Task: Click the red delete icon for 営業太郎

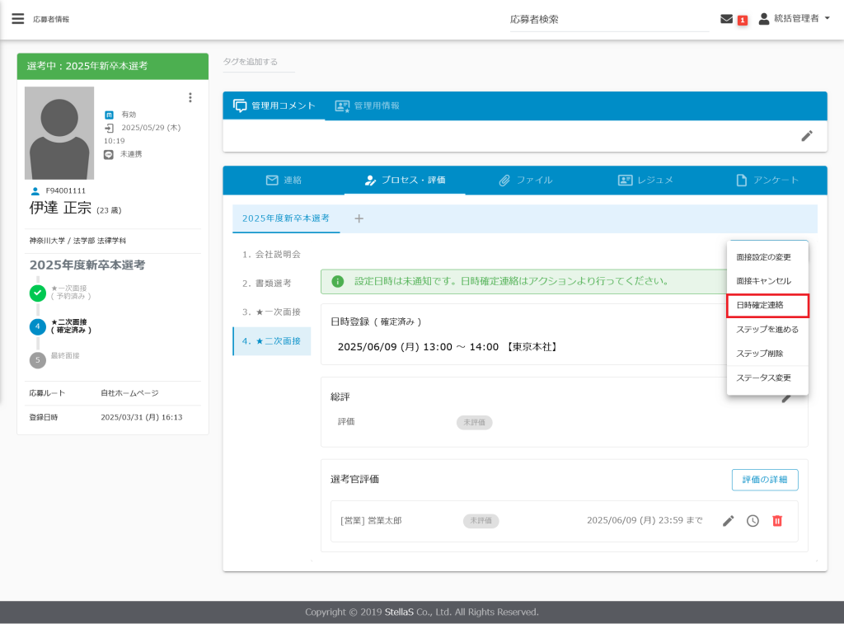Action: click(x=776, y=521)
